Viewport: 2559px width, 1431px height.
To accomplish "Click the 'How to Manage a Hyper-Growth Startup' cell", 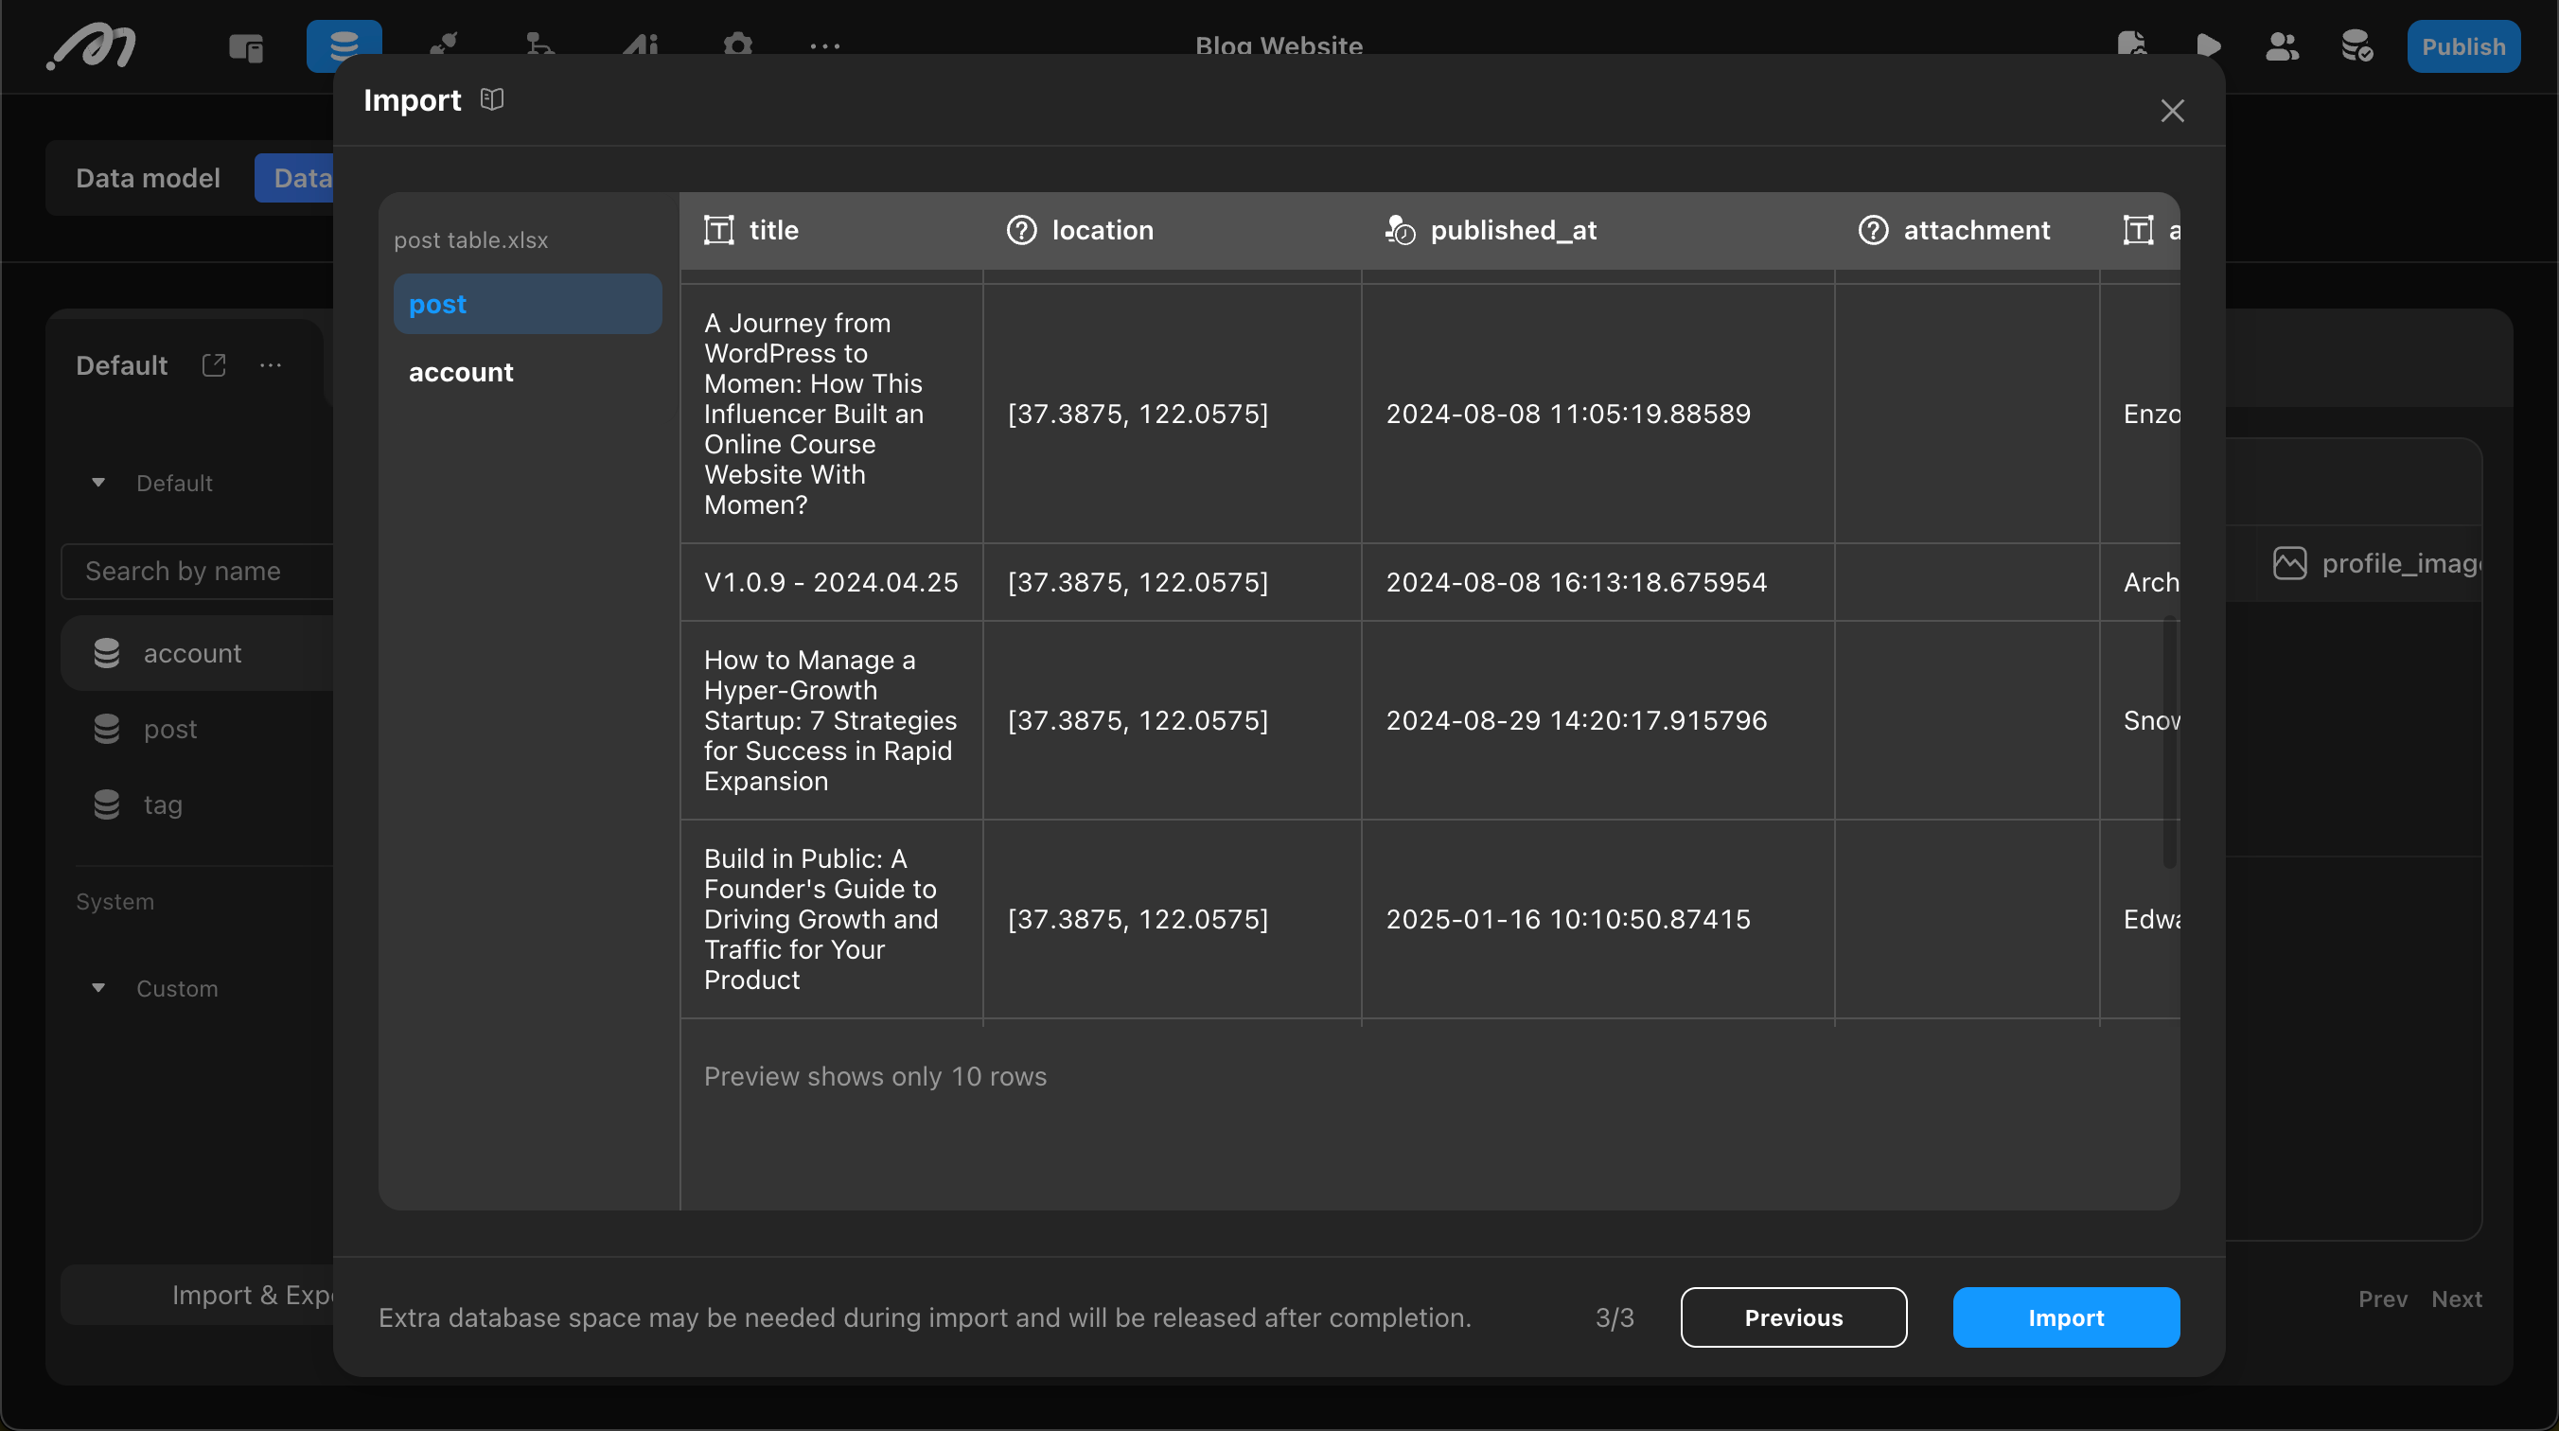I will click(832, 719).
